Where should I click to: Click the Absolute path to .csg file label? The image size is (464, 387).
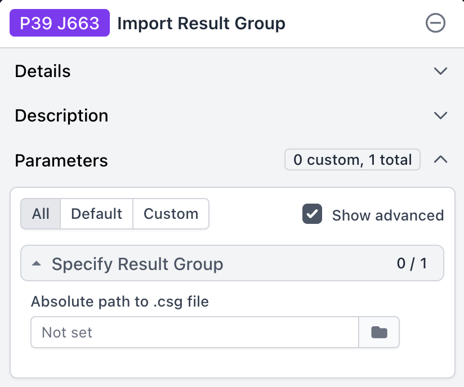coord(119,301)
